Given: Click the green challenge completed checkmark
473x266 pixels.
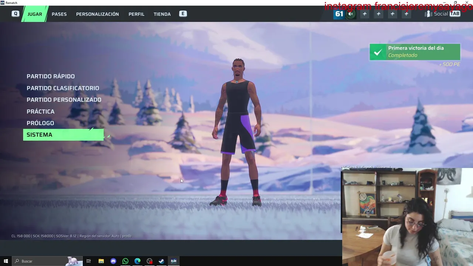Looking at the screenshot, I should click(378, 52).
